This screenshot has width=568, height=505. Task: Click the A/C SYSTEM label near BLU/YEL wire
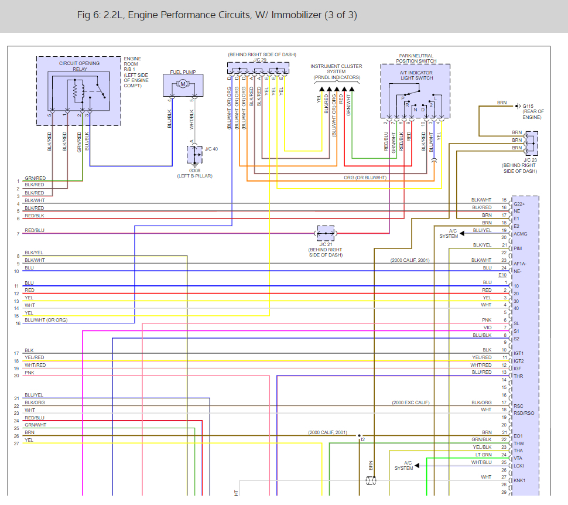tap(449, 234)
